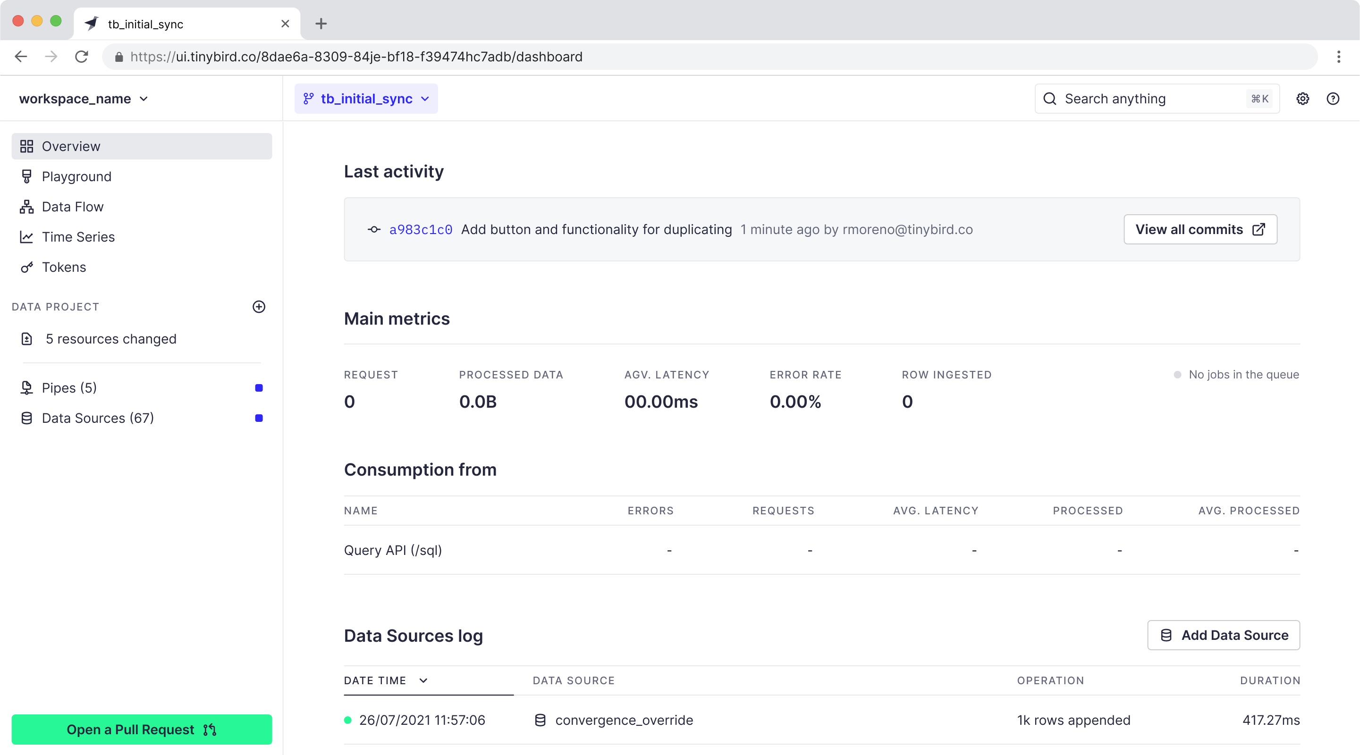Image resolution: width=1360 pixels, height=755 pixels.
Task: Click the Tokens key icon
Action: pyautogui.click(x=26, y=267)
